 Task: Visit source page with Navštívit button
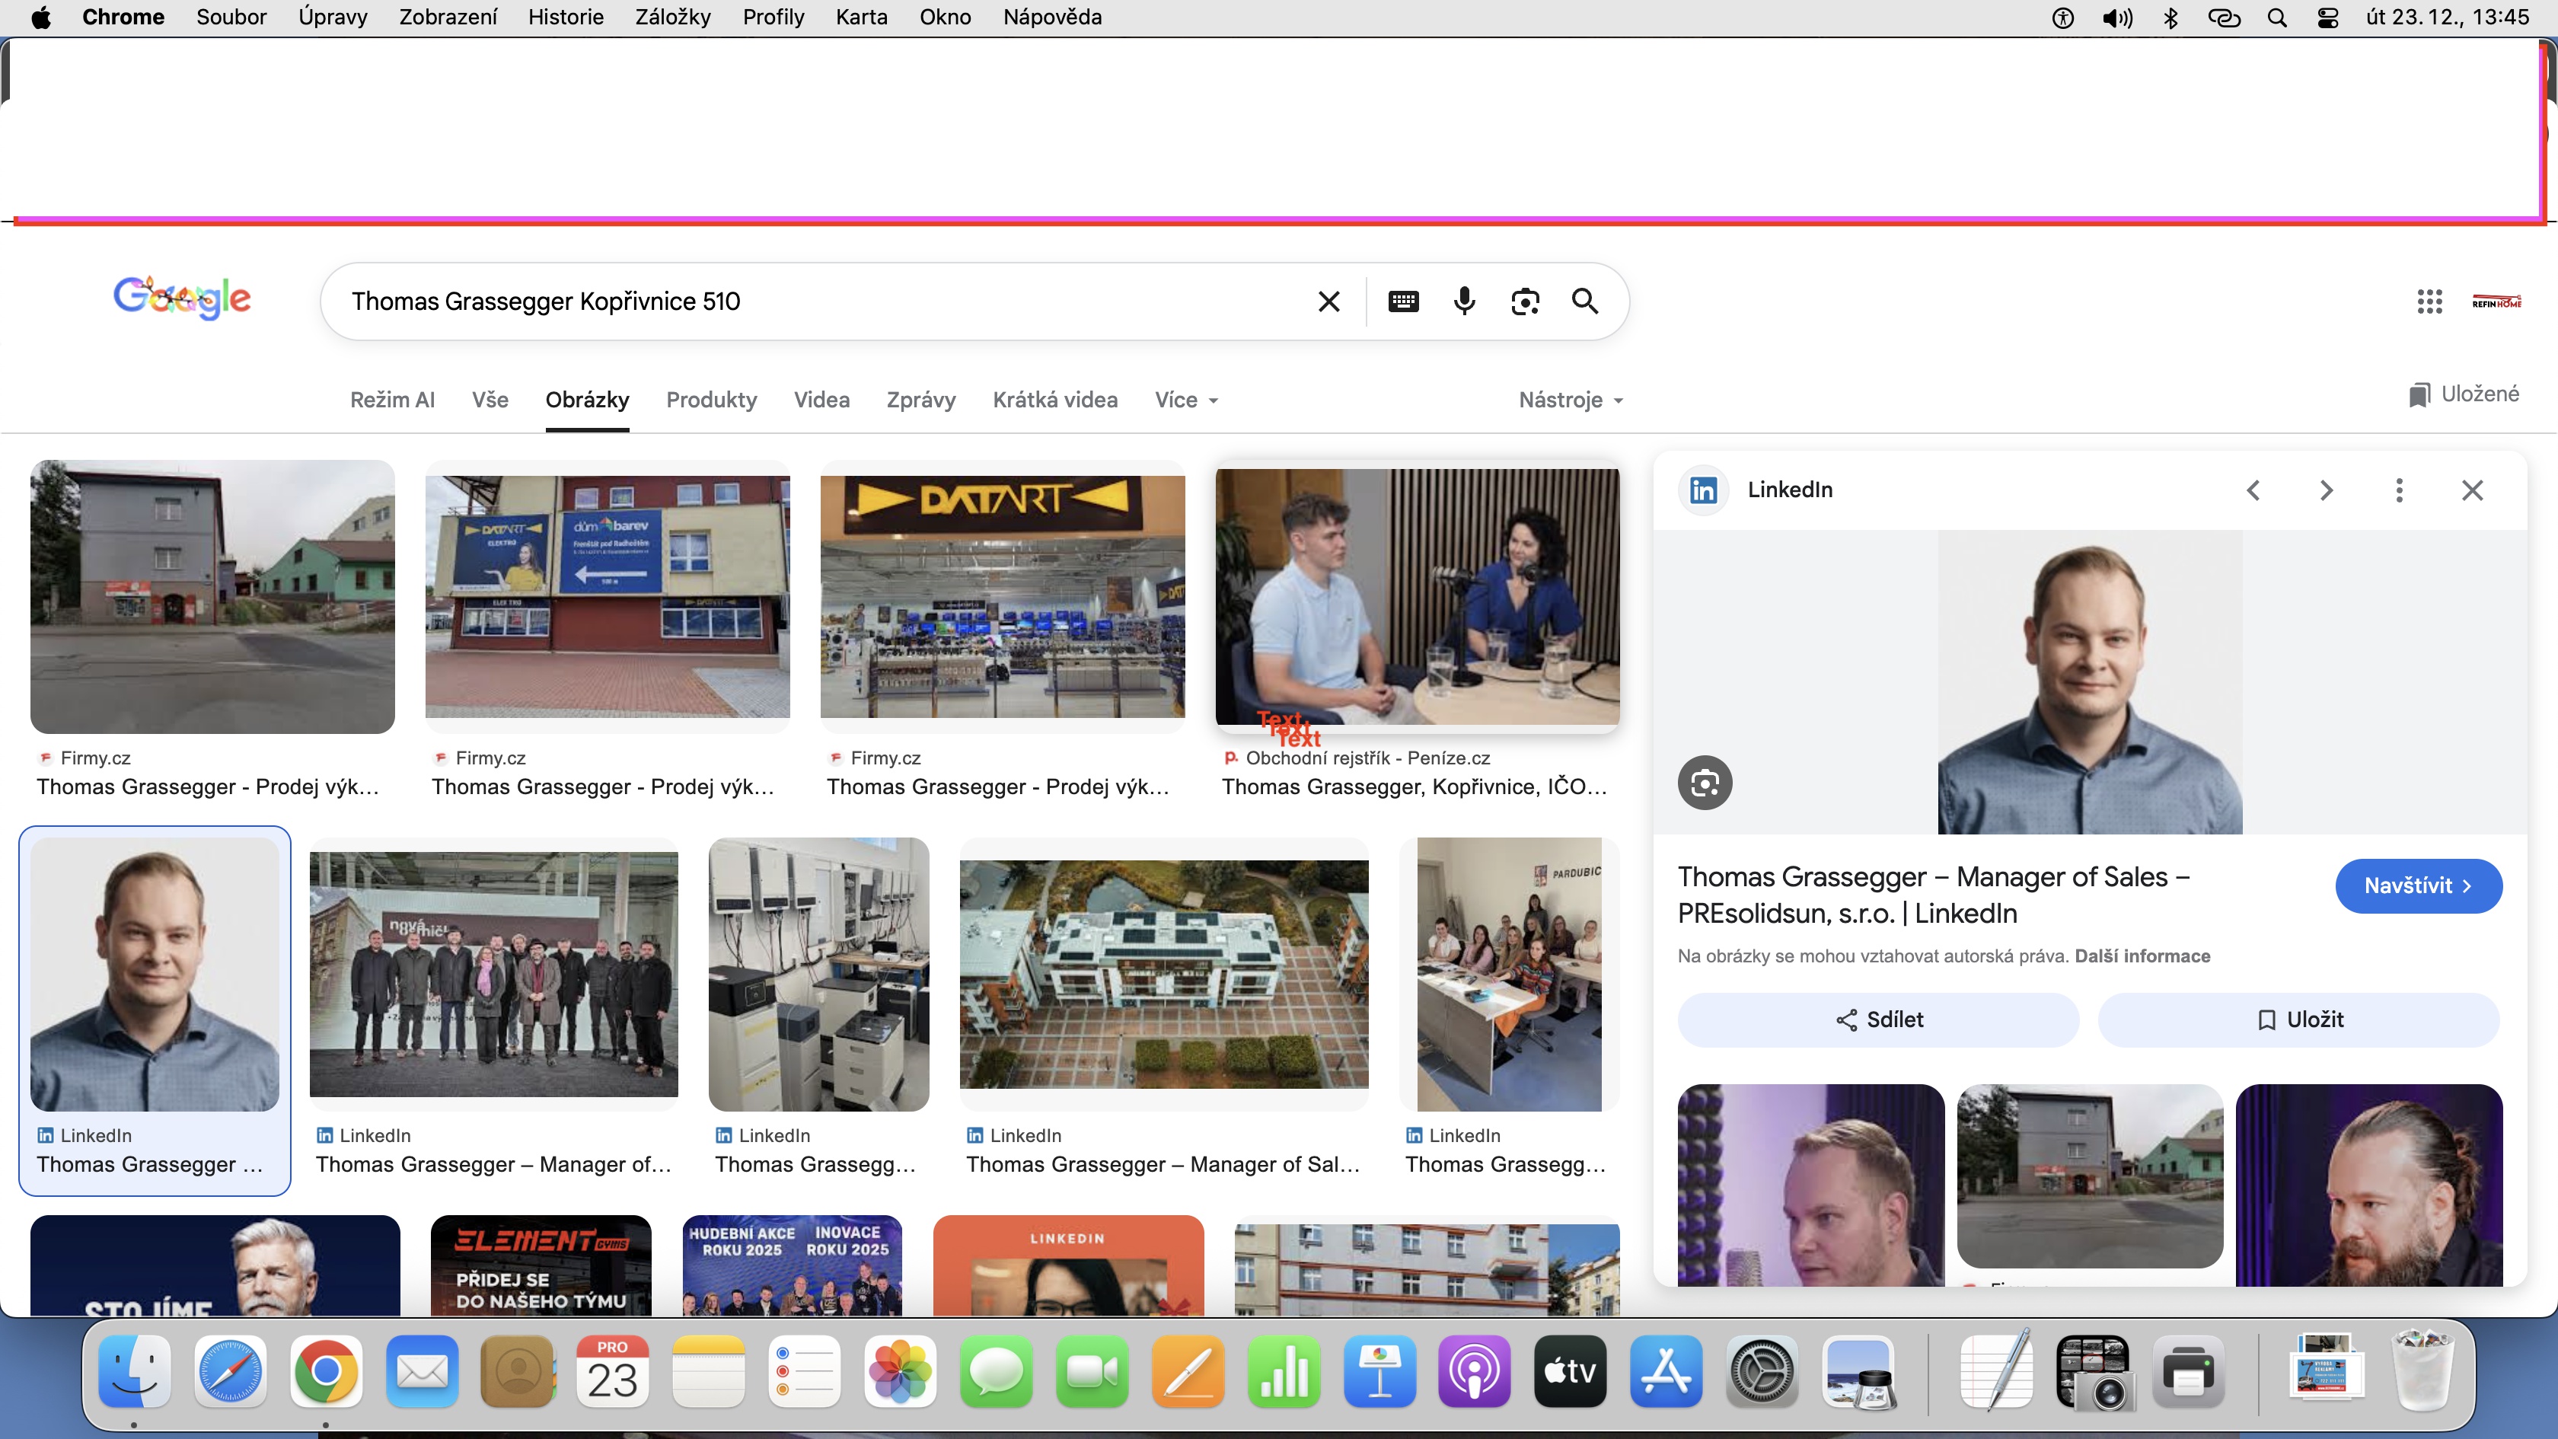coord(2418,885)
